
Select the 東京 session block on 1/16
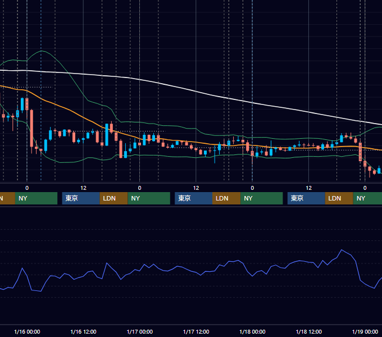[81, 198]
